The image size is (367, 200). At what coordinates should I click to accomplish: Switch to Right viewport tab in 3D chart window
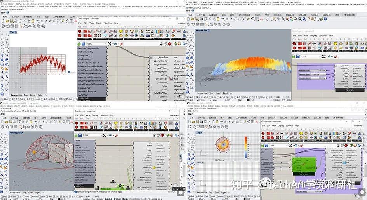pyautogui.click(x=225, y=93)
